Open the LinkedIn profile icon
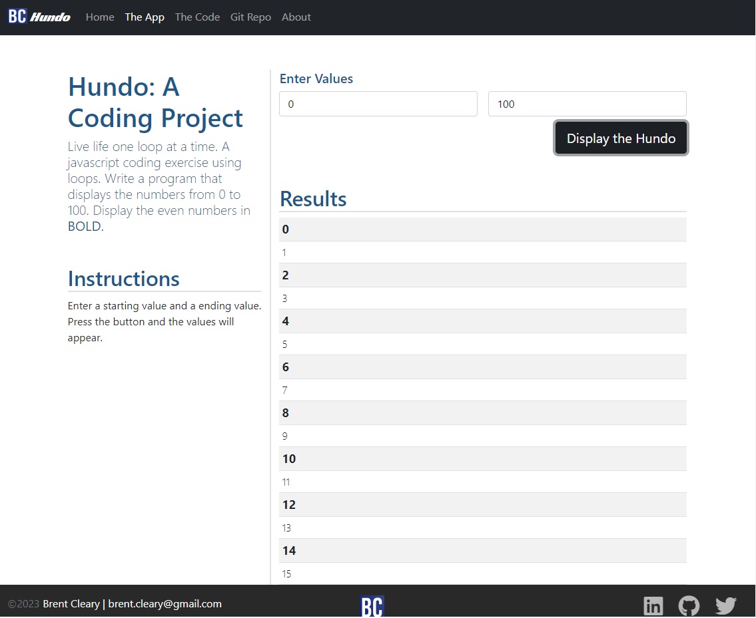This screenshot has height=618, width=756. coord(653,606)
